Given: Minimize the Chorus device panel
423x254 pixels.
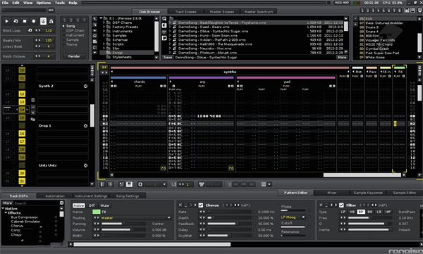Looking at the screenshot, I should pos(186,205).
